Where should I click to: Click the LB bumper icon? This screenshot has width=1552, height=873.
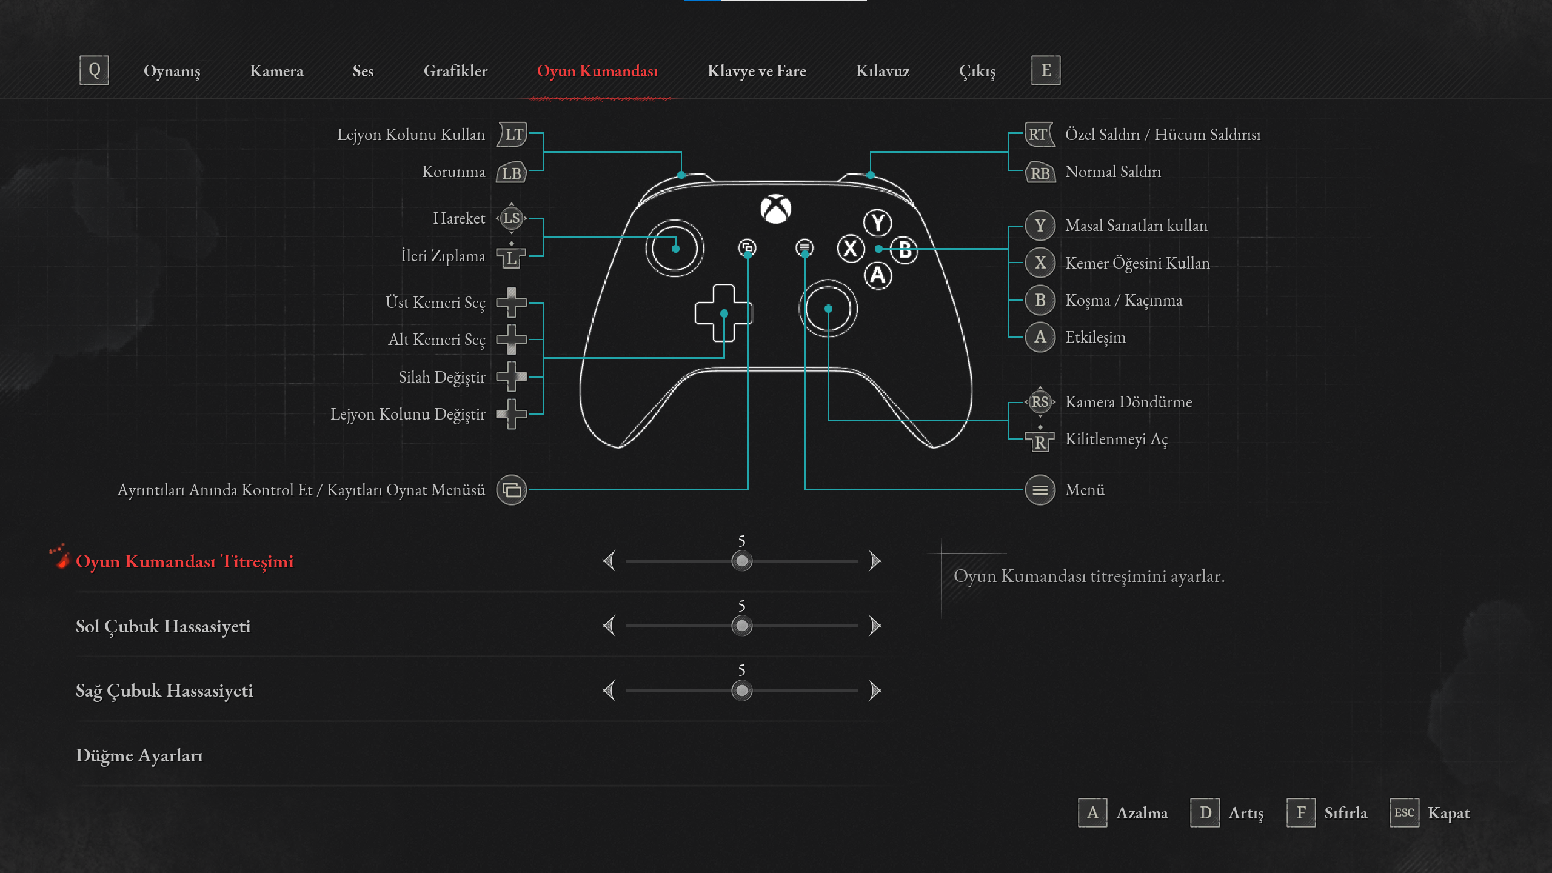512,172
